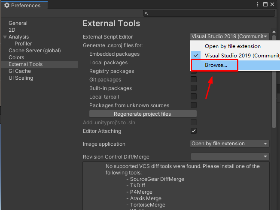Open External Script Editor dropdown
The width and height of the screenshot is (280, 210).
pyautogui.click(x=230, y=36)
